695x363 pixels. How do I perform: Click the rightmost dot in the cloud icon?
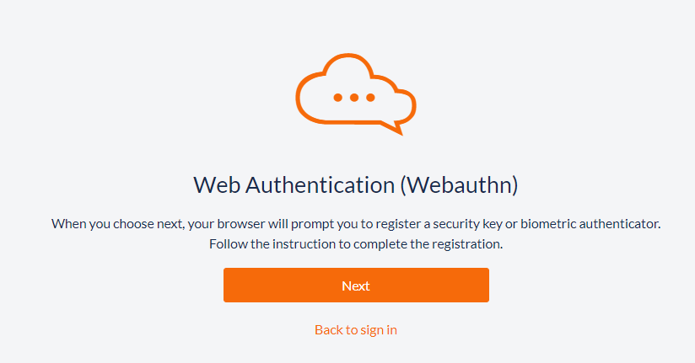coord(372,98)
